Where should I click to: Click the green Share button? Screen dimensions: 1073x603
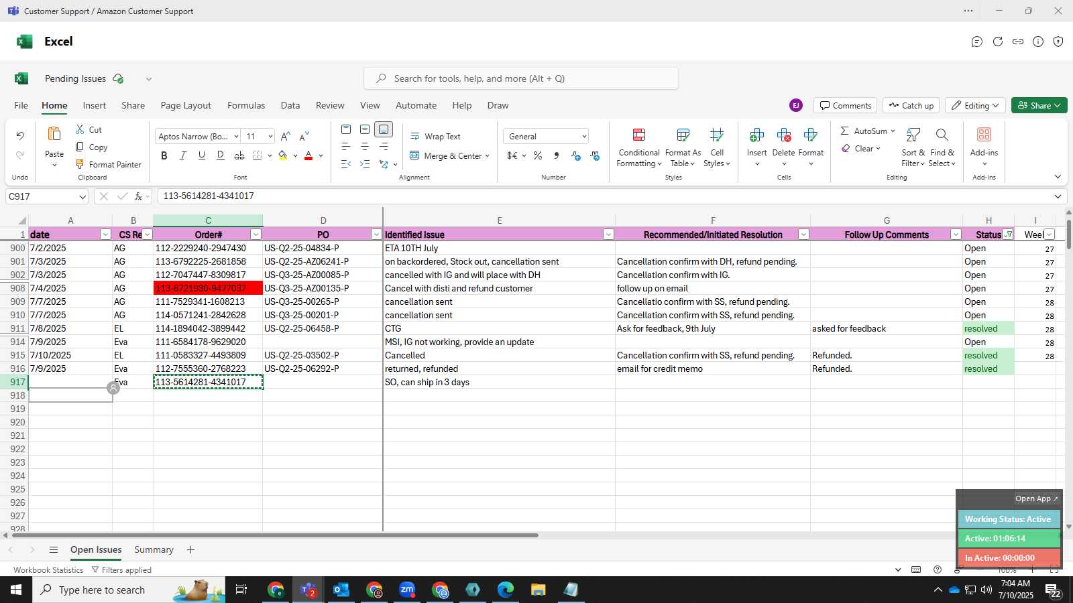point(1039,105)
